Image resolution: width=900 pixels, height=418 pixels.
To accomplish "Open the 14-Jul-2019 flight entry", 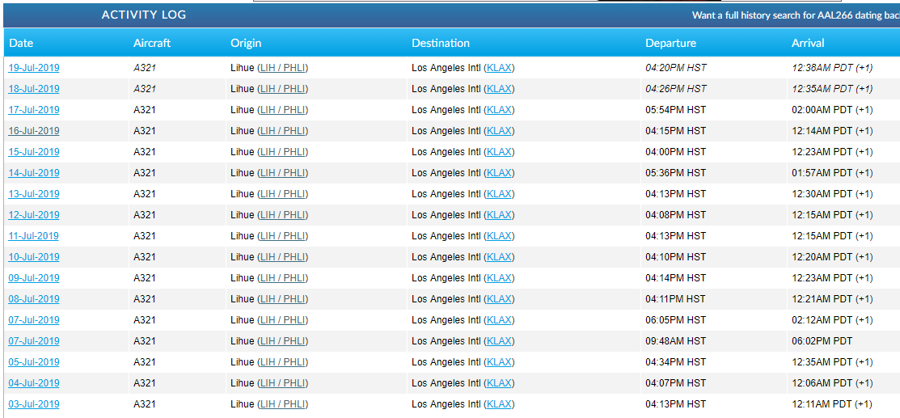I will point(34,173).
